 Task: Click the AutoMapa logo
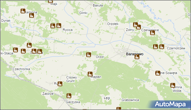(170, 104)
